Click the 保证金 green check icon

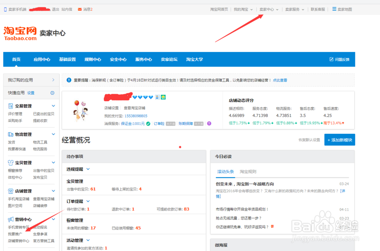(148, 123)
